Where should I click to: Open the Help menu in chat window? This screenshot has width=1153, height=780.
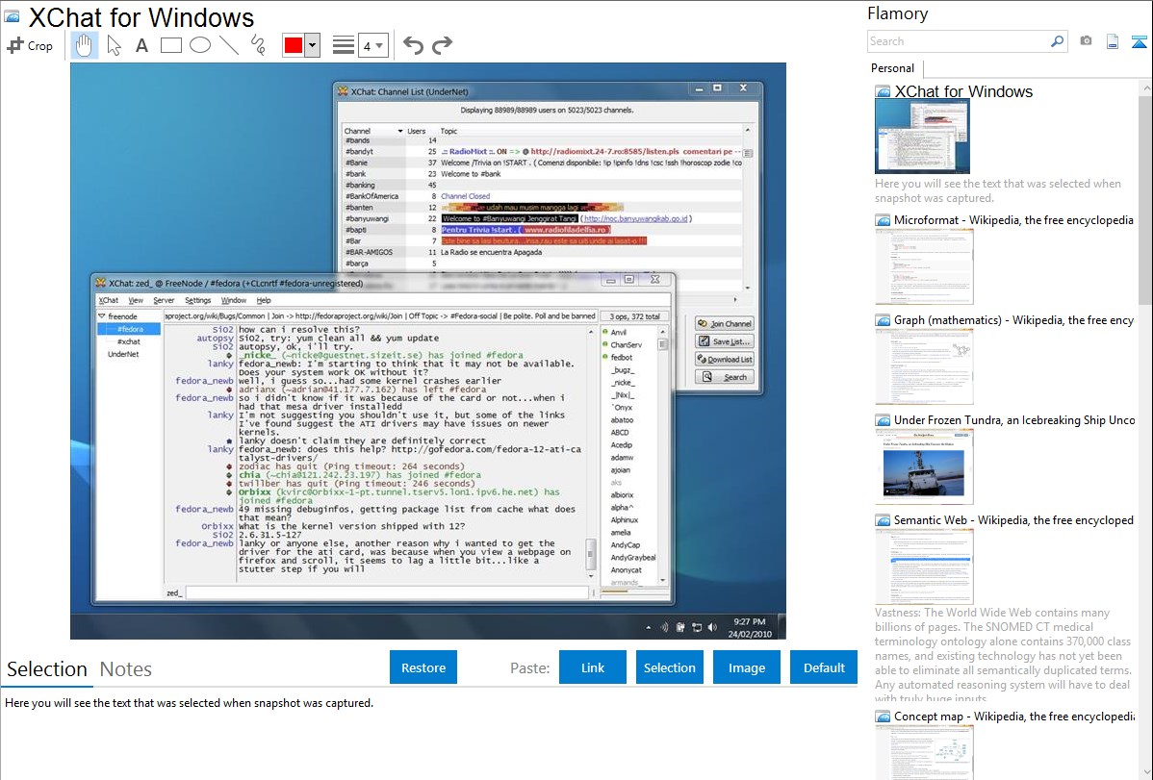click(264, 300)
